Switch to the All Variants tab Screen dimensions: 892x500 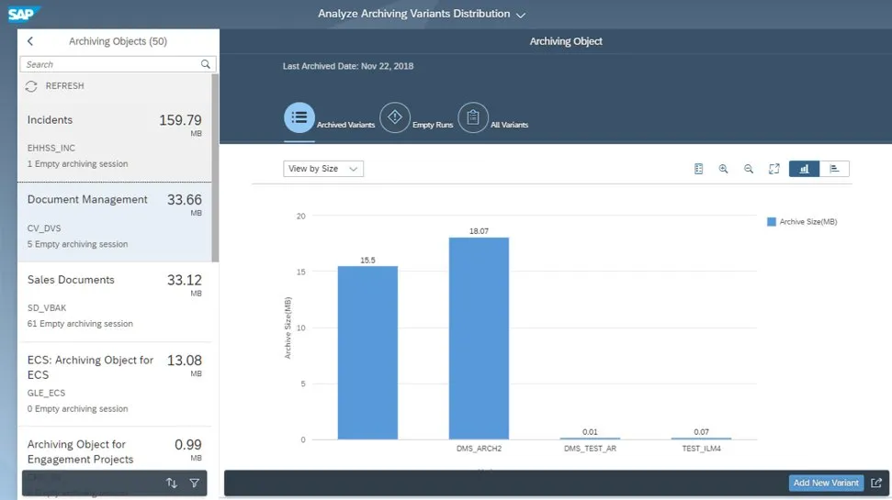pyautogui.click(x=473, y=118)
